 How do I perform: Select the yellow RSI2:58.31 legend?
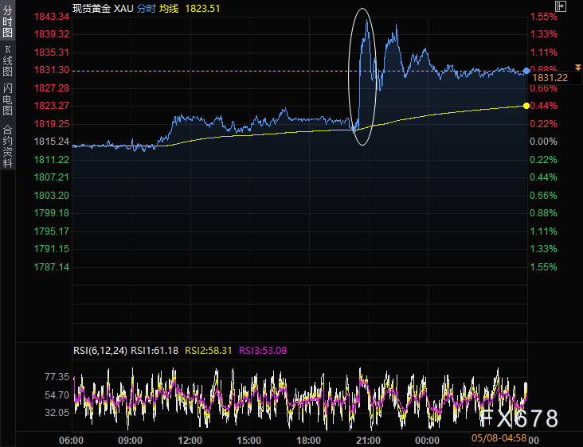[208, 351]
